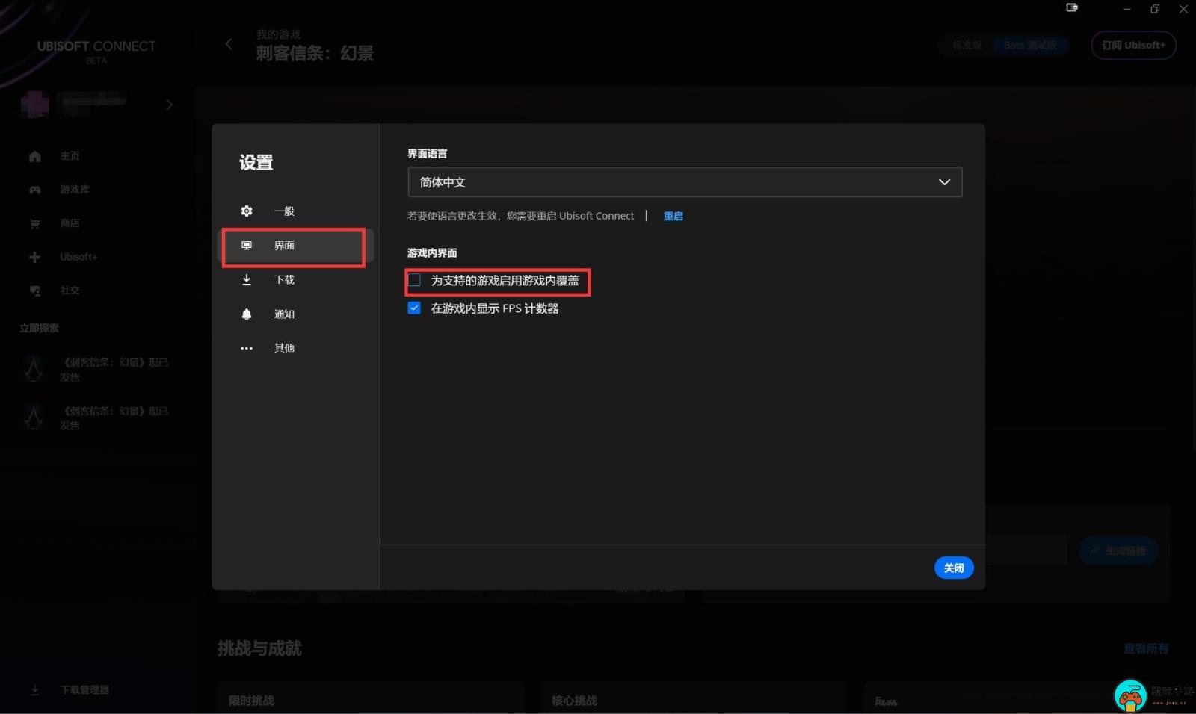Go back using the left chevron arrow
Viewport: 1196px width, 714px height.
click(x=229, y=44)
